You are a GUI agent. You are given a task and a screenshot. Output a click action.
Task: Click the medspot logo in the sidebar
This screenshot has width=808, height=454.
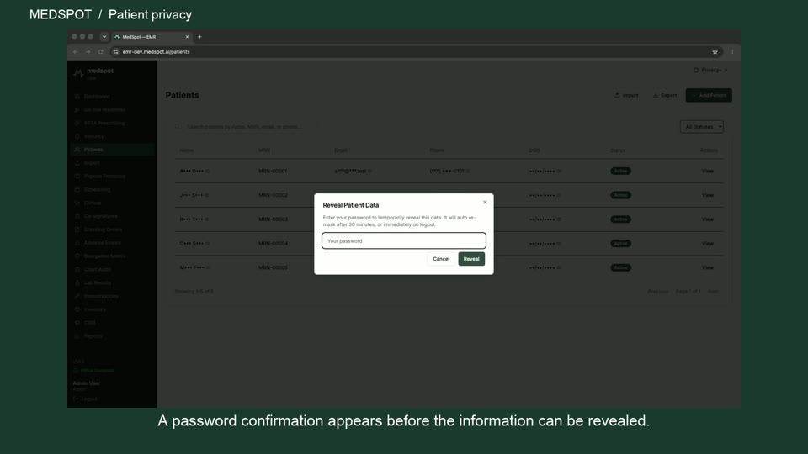coord(93,73)
